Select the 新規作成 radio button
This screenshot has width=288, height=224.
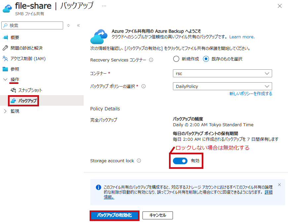pyautogui.click(x=176, y=59)
